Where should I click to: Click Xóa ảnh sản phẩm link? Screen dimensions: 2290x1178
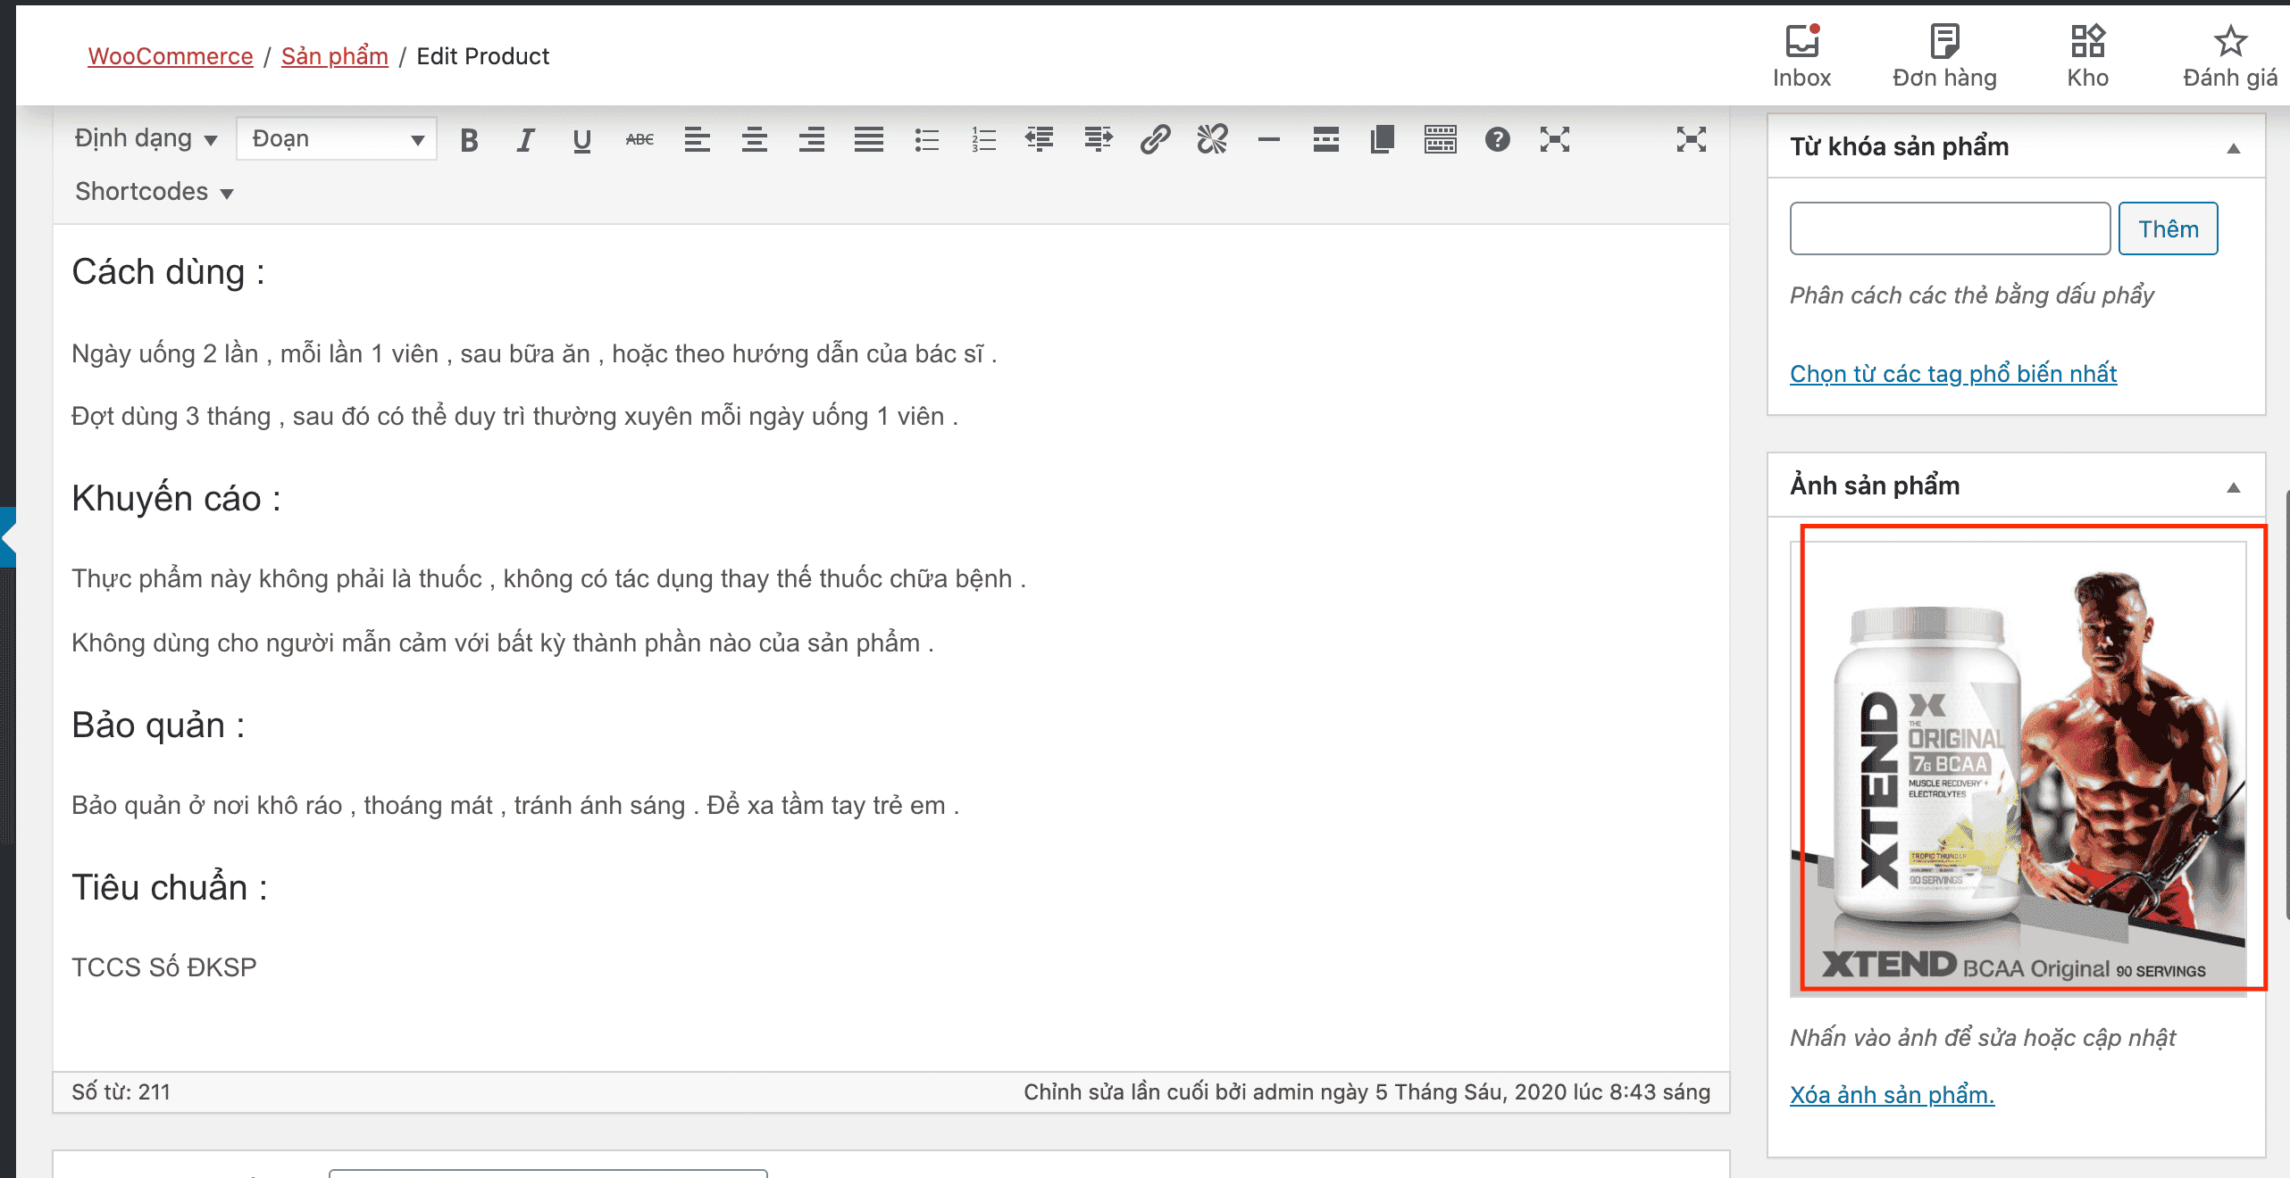point(1893,1094)
